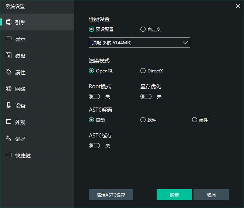The image size is (244, 208).
Task: Click the 显示 monitor icon in sidebar
Action: 8,39
